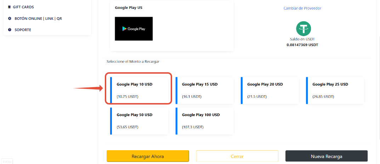
Task: Select the Google Play 20 USD card
Action: coord(270,90)
